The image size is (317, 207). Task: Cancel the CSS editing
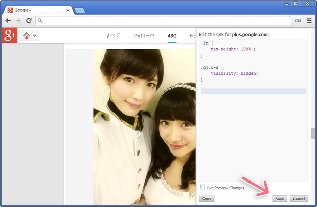pos(299,199)
